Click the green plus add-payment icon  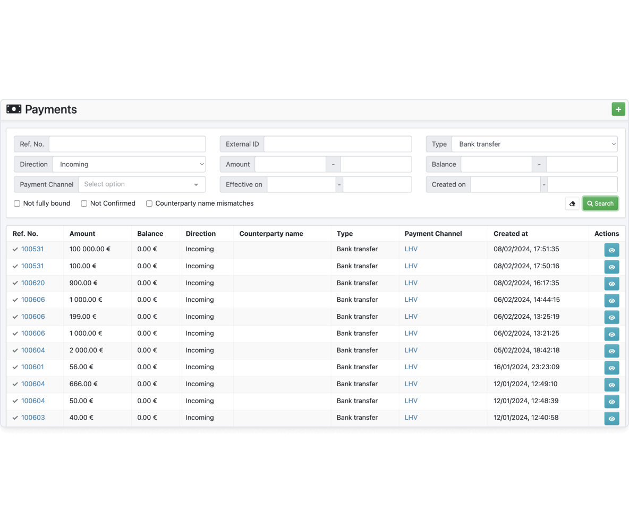[618, 109]
